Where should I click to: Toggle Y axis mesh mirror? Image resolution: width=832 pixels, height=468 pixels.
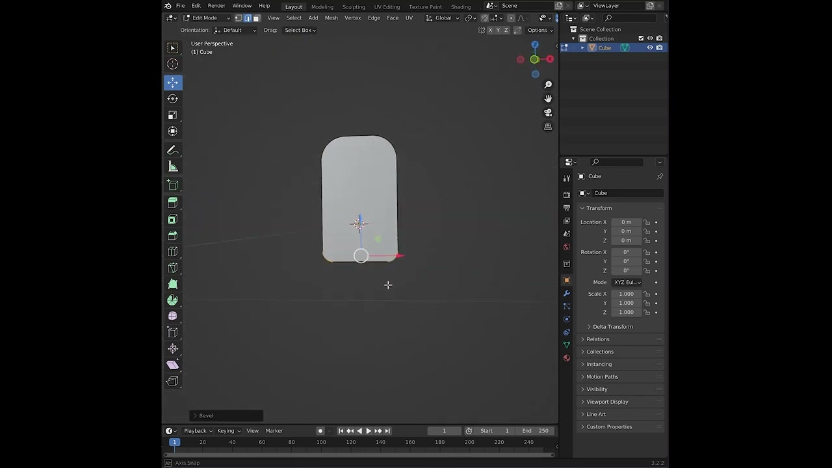click(x=498, y=30)
